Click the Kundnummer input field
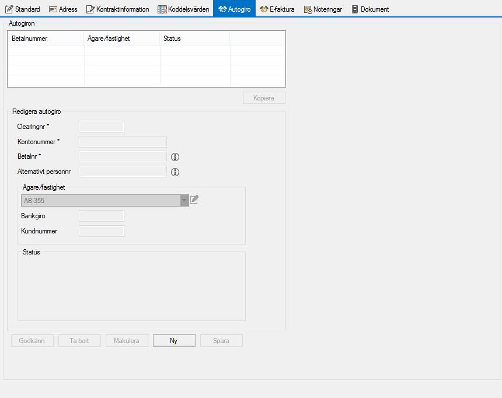Image resolution: width=502 pixels, height=398 pixels. tap(102, 231)
